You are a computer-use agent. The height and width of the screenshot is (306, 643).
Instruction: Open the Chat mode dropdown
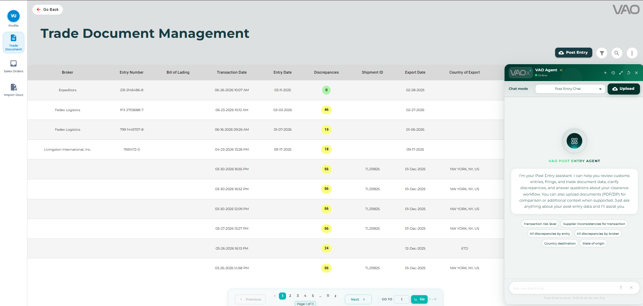pos(570,89)
